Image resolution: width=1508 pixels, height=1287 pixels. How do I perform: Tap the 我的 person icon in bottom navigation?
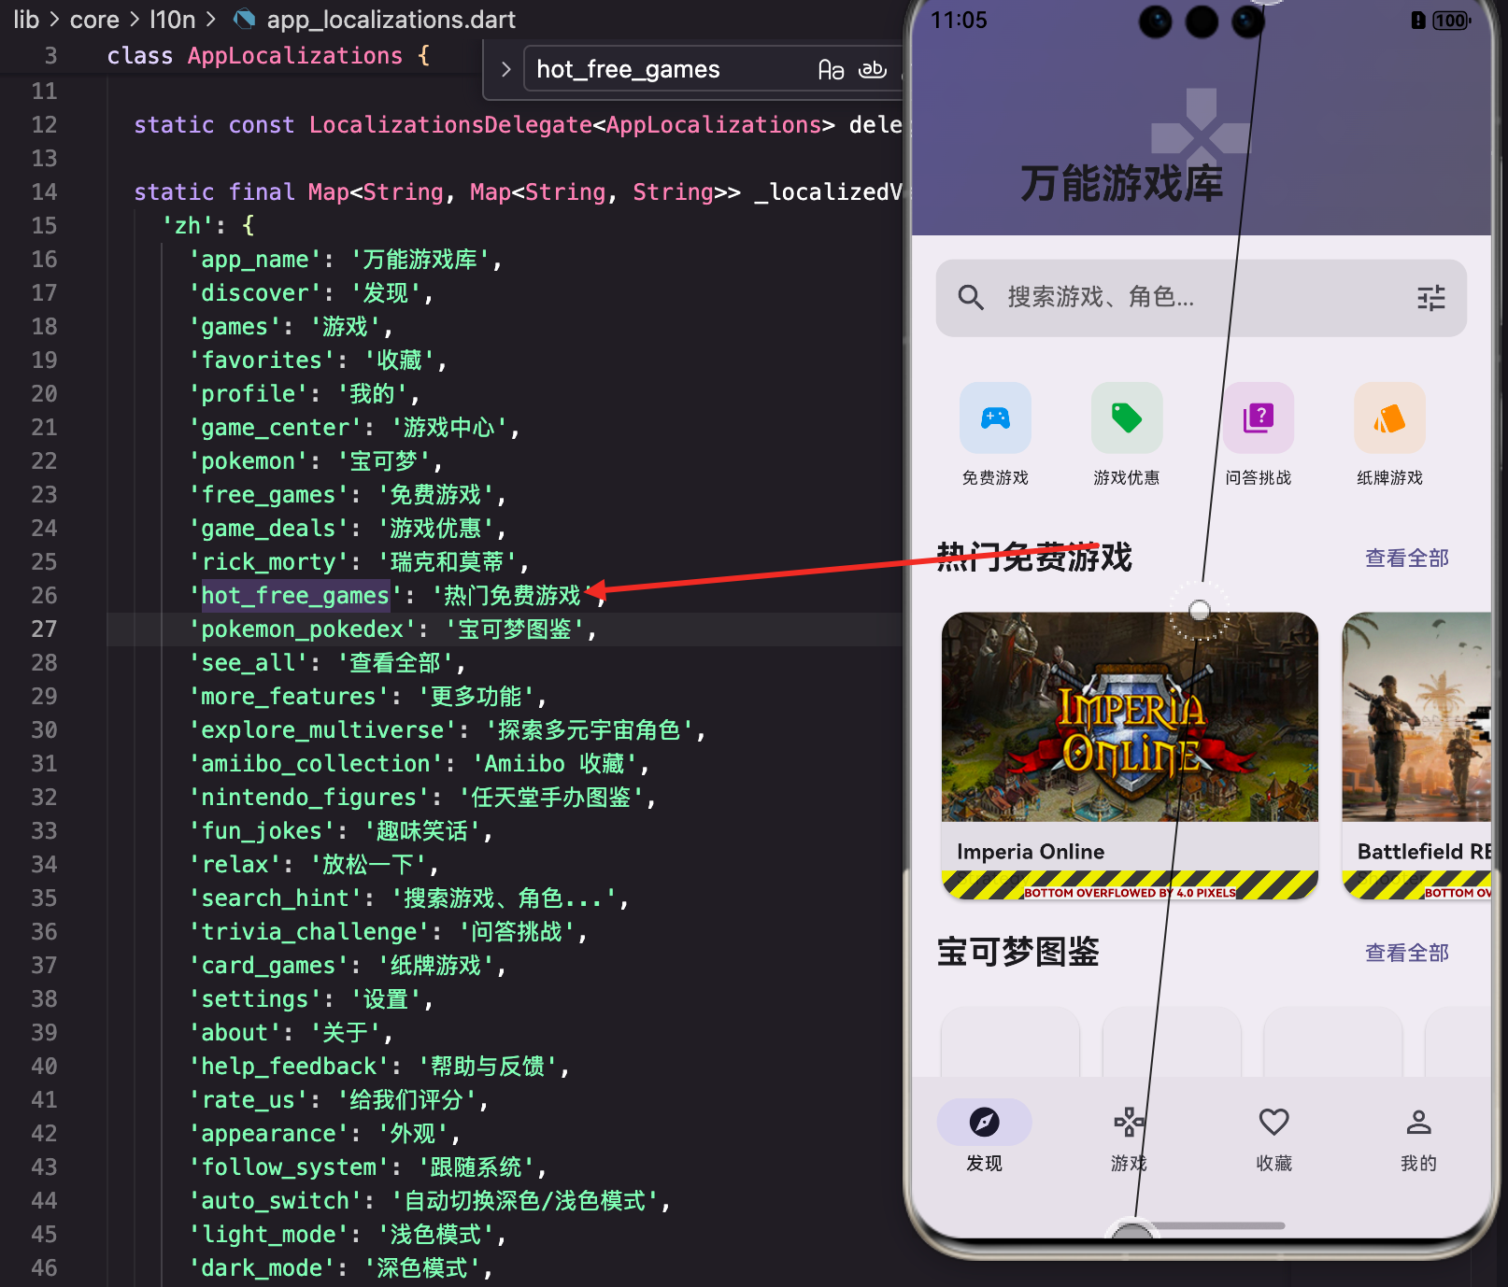[x=1417, y=1122]
